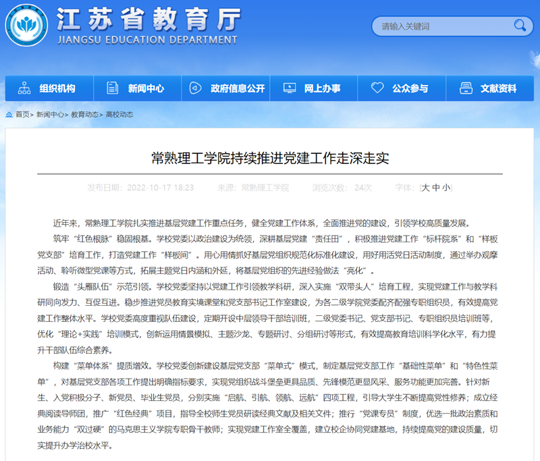This screenshot has height=461, width=540.
Task: Click the 公众参与 heart icon
Action: click(377, 88)
